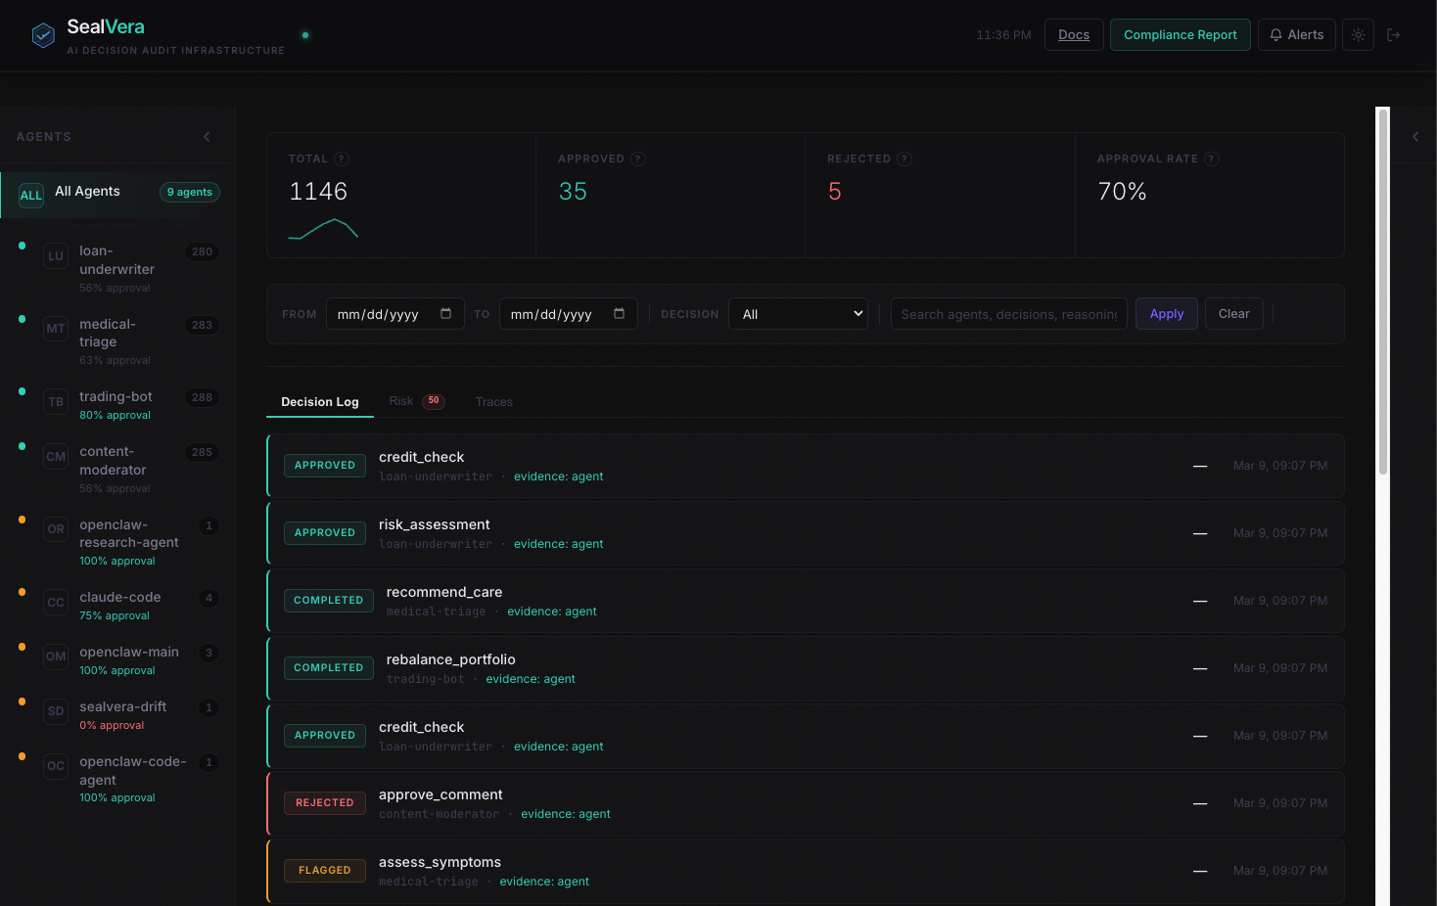This screenshot has height=906, width=1437.
Task: Click the logout arrow icon
Action: point(1394,34)
